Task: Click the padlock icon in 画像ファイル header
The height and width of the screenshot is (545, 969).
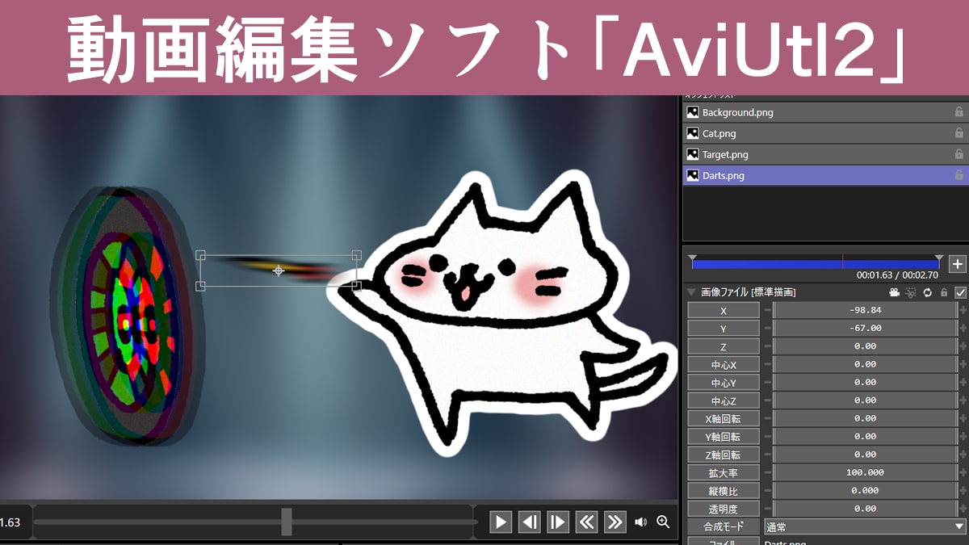Action: pyautogui.click(x=944, y=292)
